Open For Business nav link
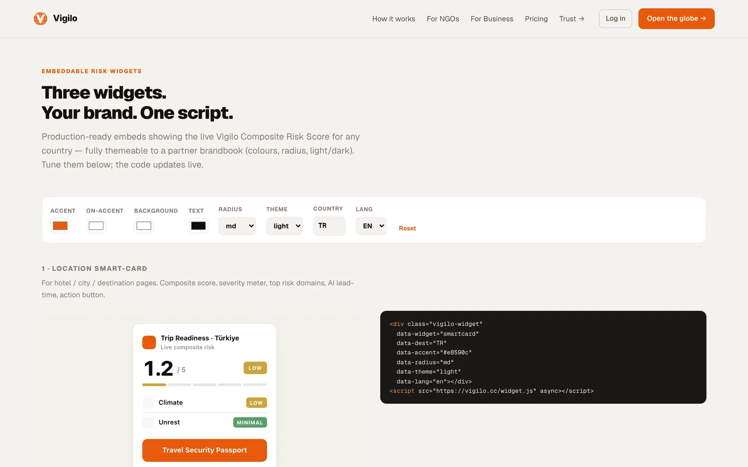This screenshot has width=748, height=467. tap(492, 19)
